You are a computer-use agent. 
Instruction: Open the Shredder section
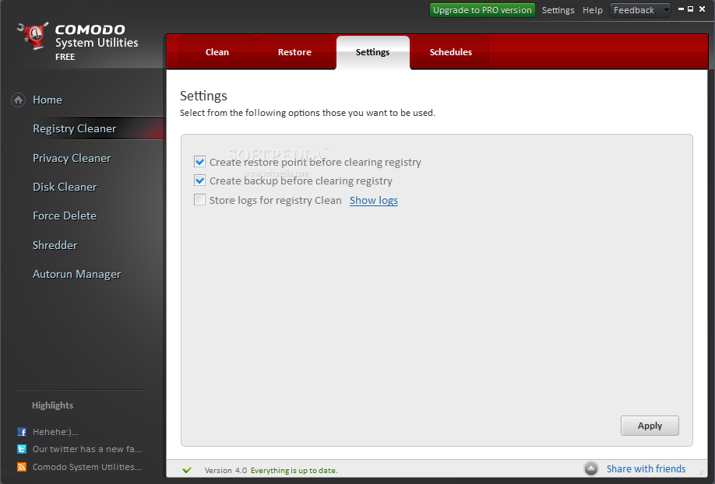tap(55, 245)
